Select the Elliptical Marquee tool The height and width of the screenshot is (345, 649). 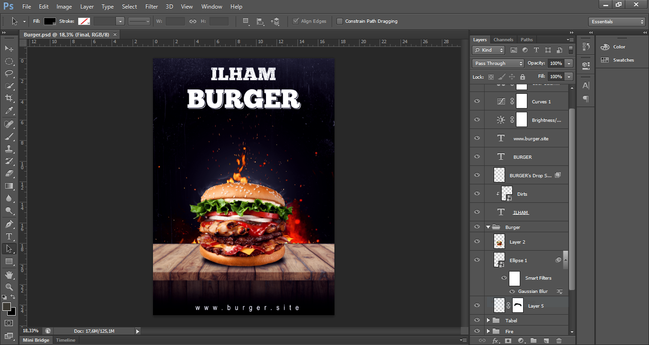9,61
